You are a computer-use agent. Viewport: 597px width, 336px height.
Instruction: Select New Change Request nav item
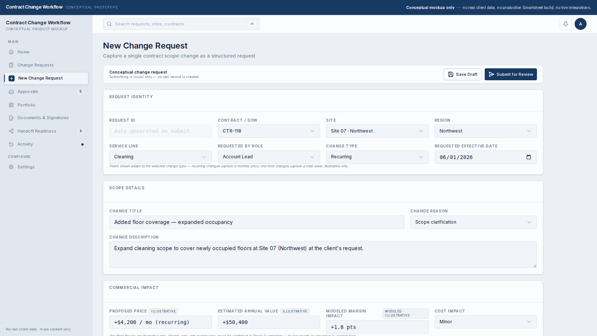pos(46,78)
